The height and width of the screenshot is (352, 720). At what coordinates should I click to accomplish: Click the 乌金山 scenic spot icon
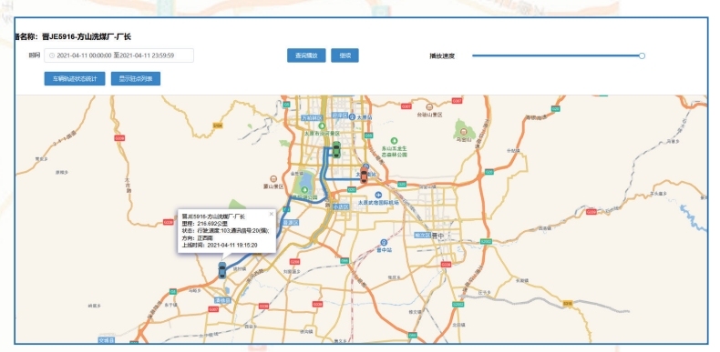pos(463,132)
